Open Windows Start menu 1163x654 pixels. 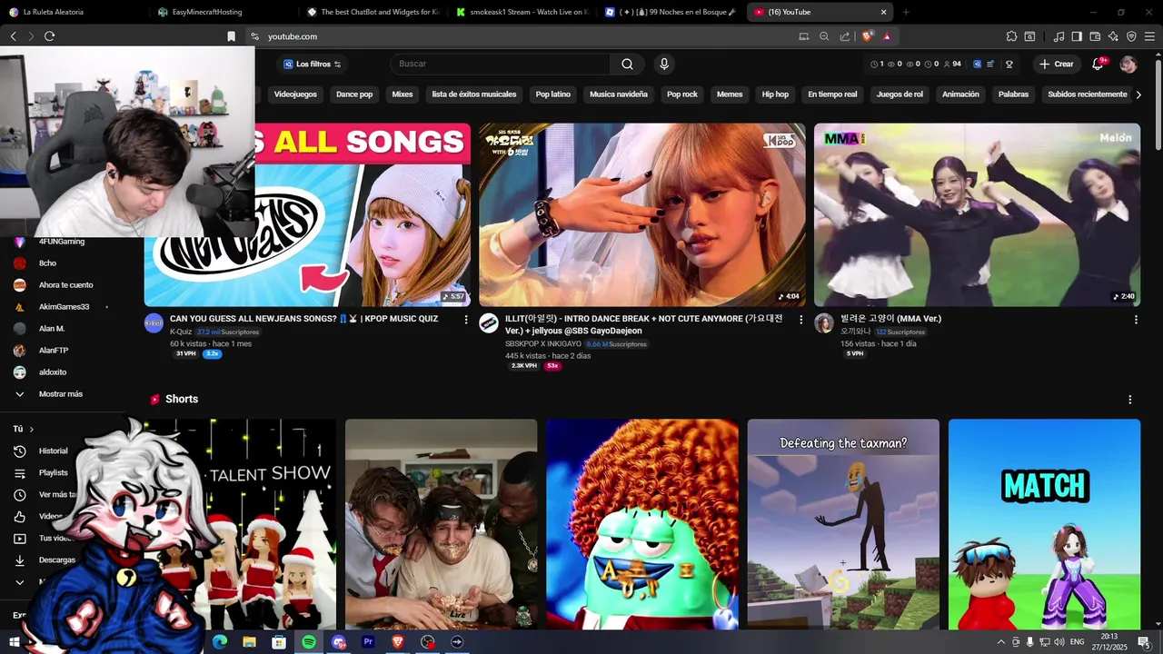(15, 642)
